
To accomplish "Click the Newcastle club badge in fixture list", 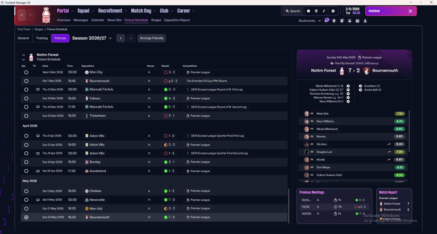I will pyautogui.click(x=87, y=200).
